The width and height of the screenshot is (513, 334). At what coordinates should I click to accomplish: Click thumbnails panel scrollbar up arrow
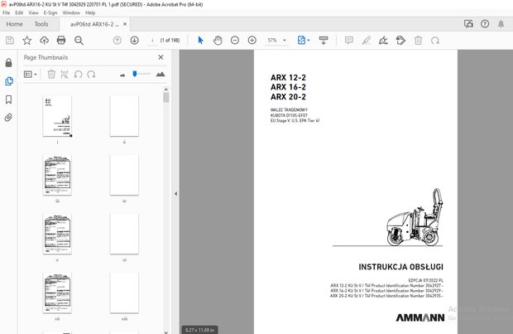165,90
